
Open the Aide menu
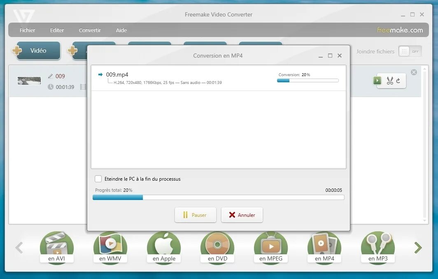click(x=121, y=30)
